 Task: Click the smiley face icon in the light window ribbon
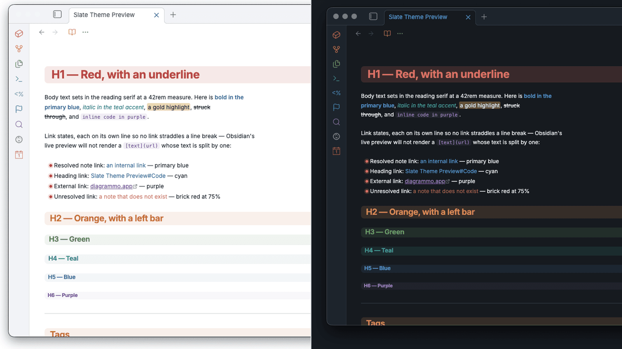(19, 140)
